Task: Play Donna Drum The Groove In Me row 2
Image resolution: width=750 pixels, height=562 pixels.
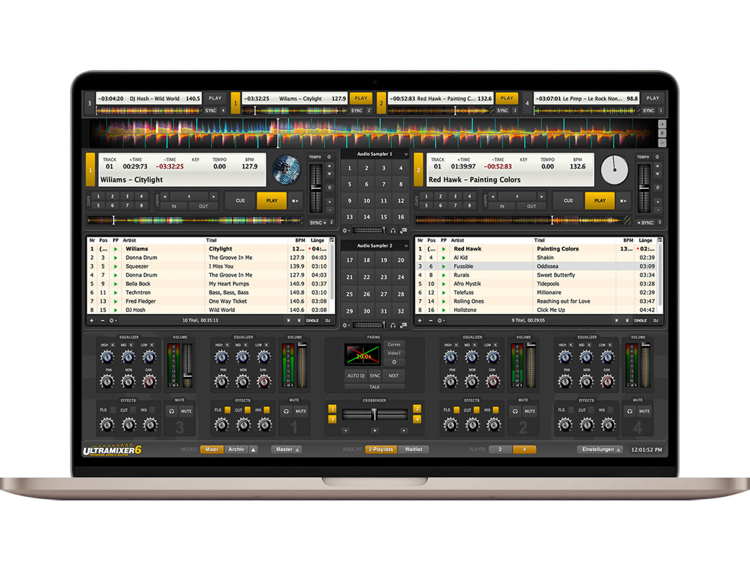Action: [x=116, y=258]
